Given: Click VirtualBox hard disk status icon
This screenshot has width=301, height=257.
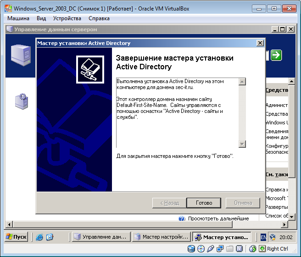Looking at the screenshot, I should coord(191,249).
